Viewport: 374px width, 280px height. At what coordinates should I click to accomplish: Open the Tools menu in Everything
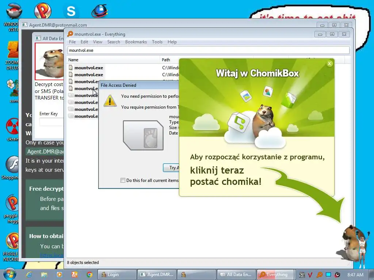157,42
